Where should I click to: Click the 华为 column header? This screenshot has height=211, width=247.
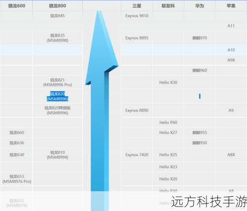click(x=200, y=6)
